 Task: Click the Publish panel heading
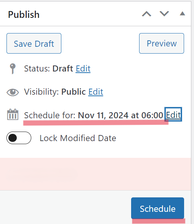coord(24,14)
